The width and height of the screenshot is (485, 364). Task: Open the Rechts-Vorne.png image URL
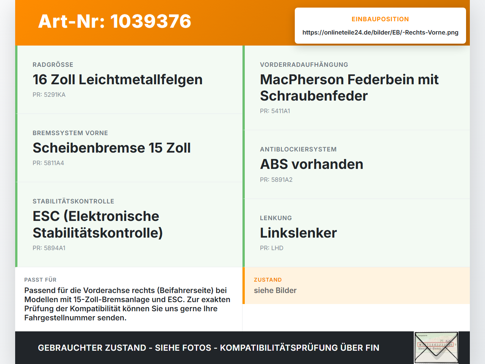tap(380, 32)
